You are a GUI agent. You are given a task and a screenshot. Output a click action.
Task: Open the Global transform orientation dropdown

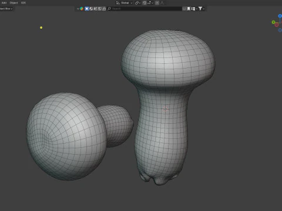click(125, 3)
